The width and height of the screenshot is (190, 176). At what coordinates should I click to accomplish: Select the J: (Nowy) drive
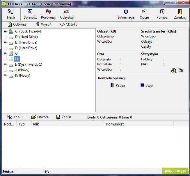click(22, 70)
